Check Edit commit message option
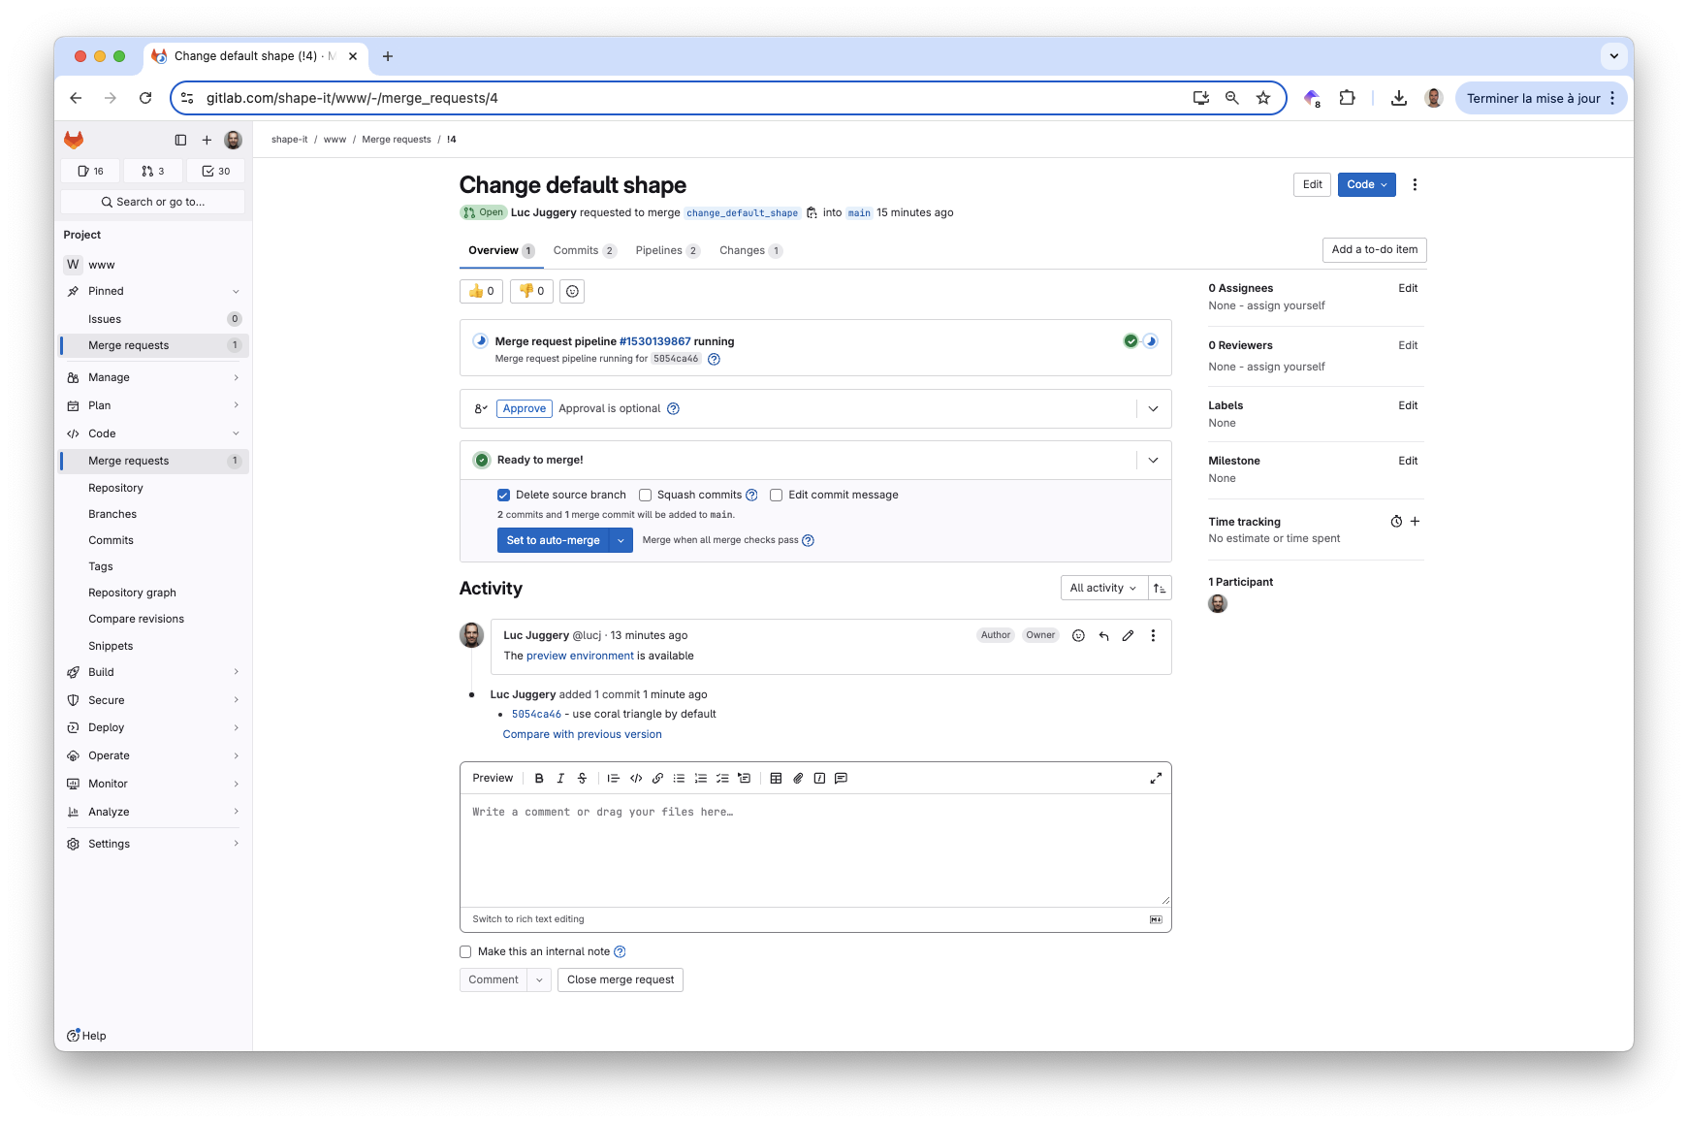Screen dimensions: 1688x1123 tap(776, 495)
